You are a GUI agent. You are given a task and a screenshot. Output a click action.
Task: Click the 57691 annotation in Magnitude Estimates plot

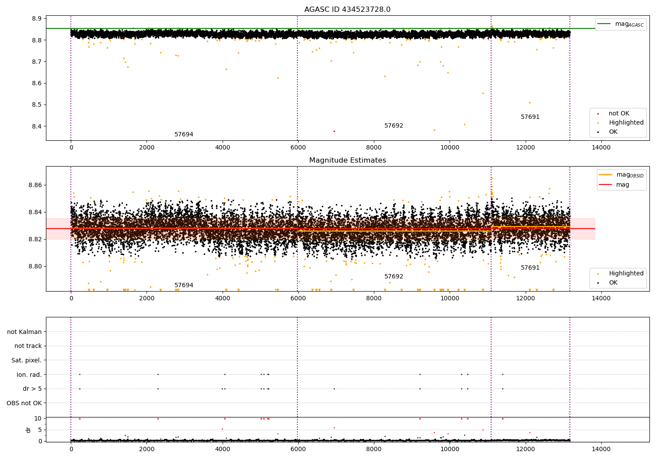(x=530, y=268)
